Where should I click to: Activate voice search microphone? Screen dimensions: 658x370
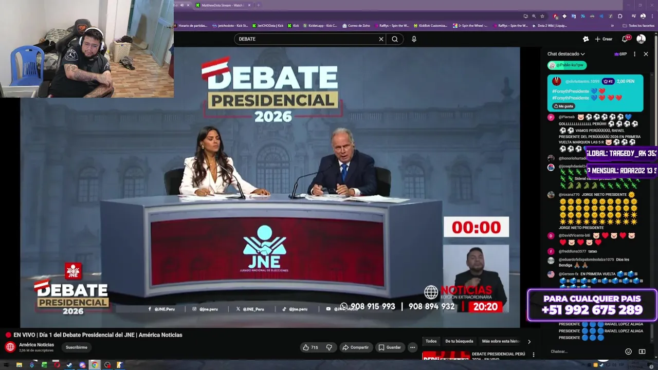(414, 39)
